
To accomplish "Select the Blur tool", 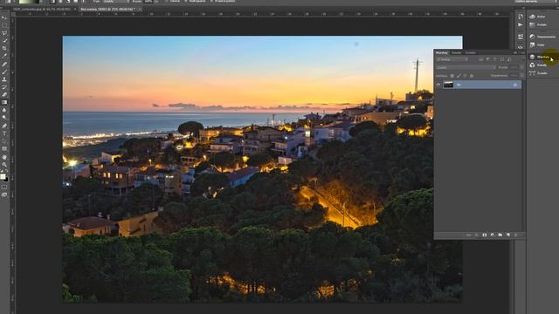I will 4,111.
